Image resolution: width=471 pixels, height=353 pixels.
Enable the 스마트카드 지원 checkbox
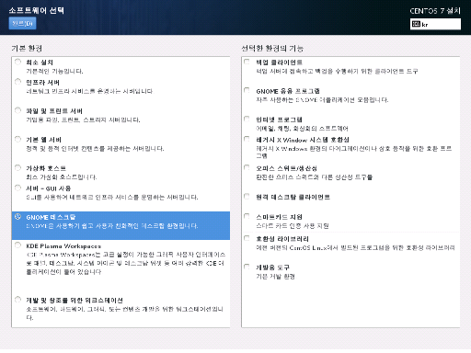click(247, 216)
